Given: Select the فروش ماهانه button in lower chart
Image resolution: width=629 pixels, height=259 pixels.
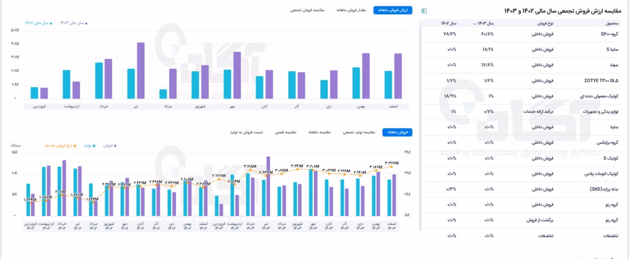Looking at the screenshot, I should (398, 132).
